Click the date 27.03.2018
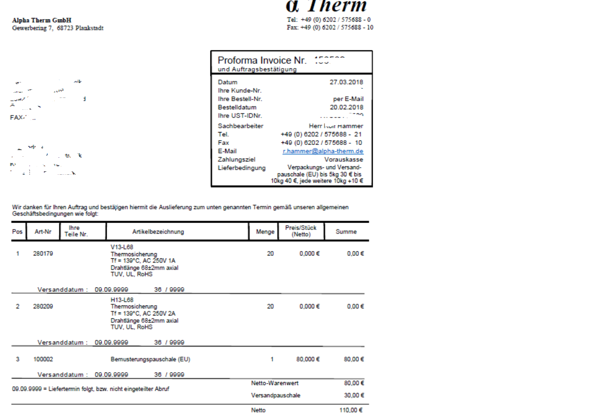Viewport: 595px width, 413px height. (x=346, y=82)
